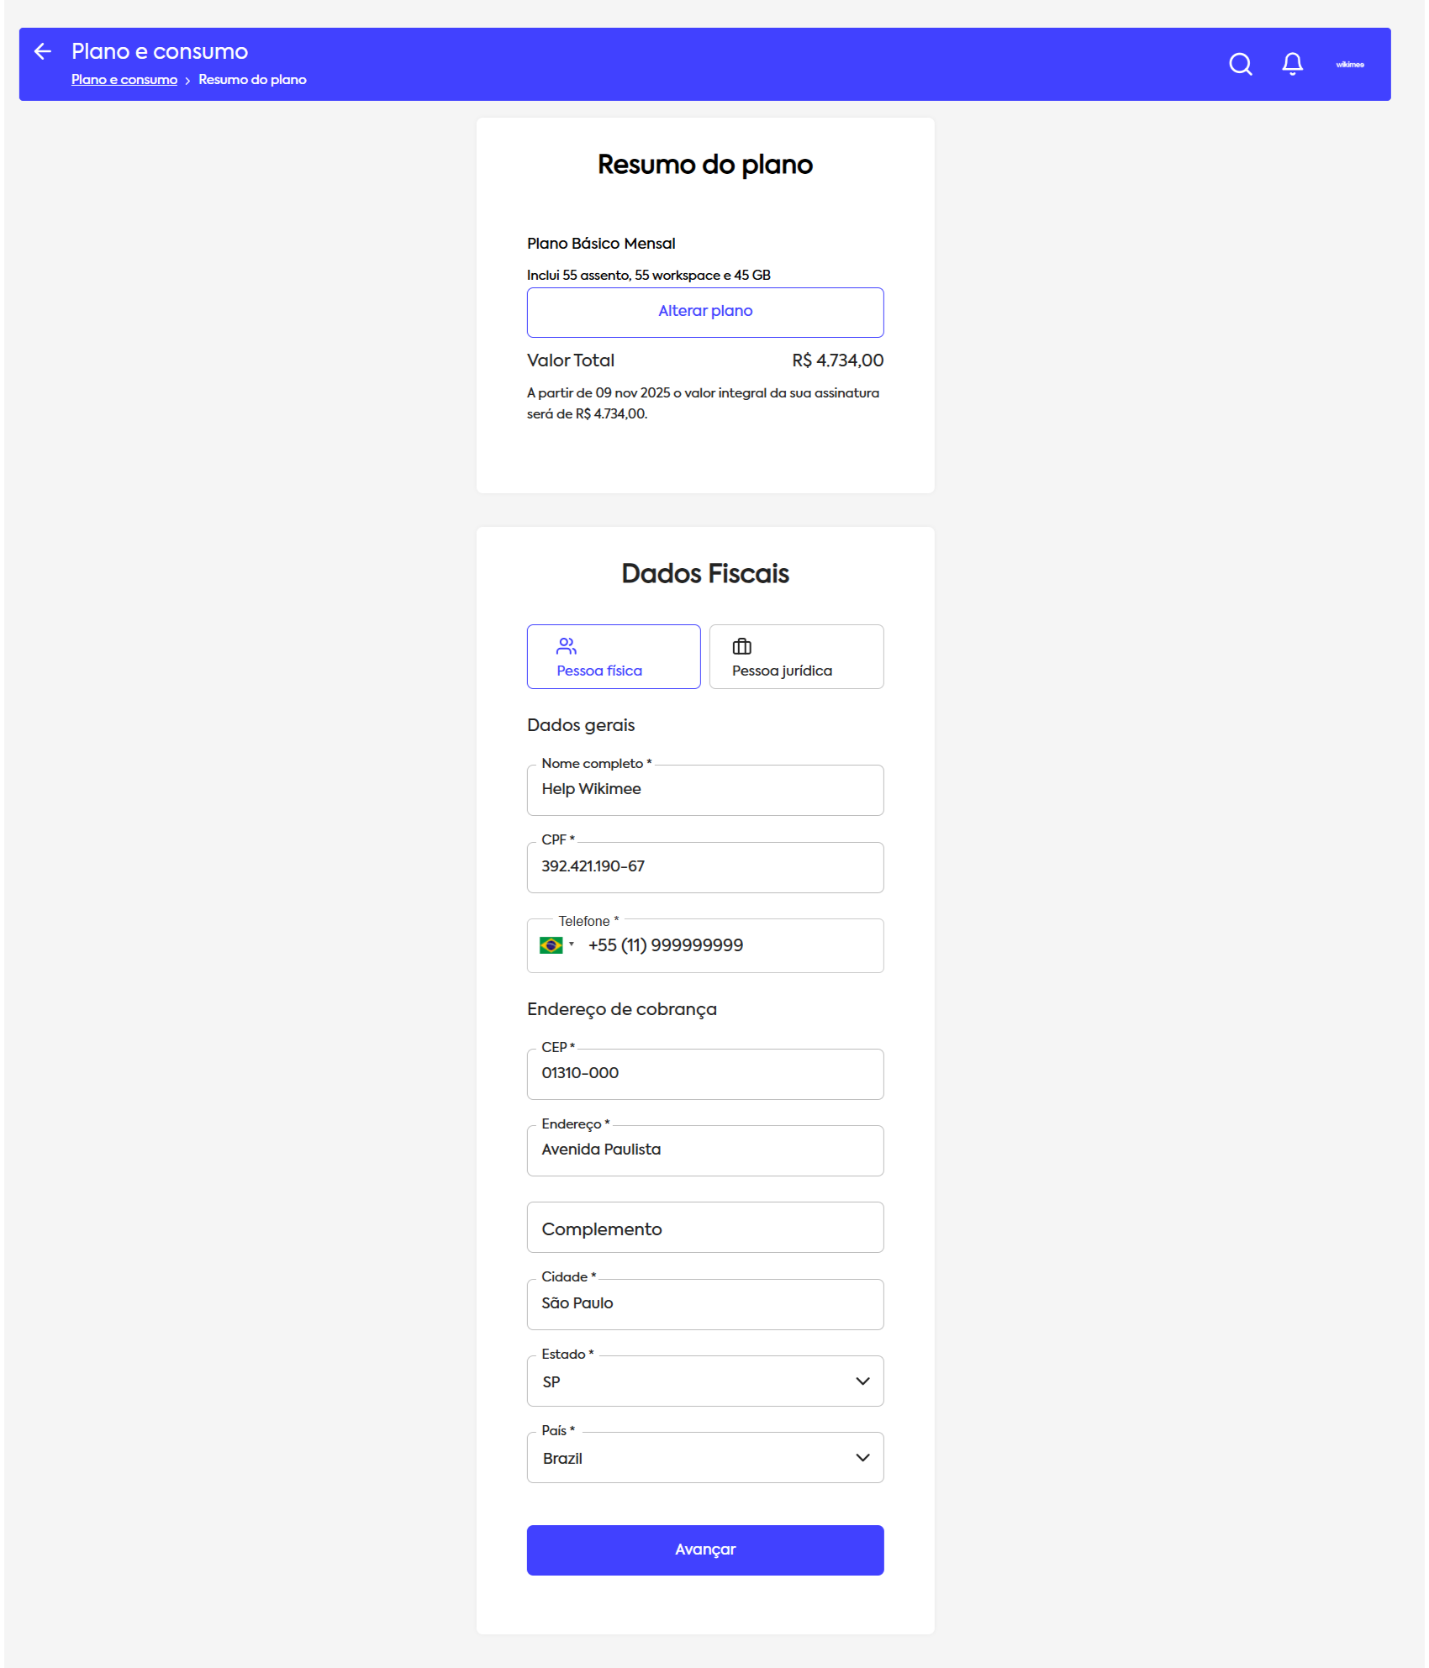This screenshot has width=1429, height=1668.
Task: Open the phone country code arrow
Action: [572, 944]
